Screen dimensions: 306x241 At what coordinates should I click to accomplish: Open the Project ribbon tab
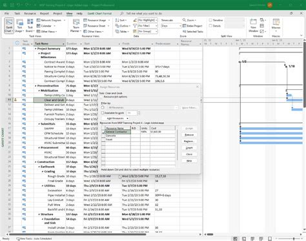pos(57,14)
